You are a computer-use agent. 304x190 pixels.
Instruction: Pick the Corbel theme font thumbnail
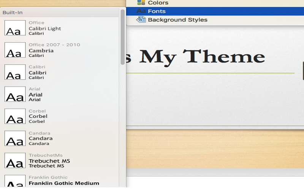(x=15, y=116)
